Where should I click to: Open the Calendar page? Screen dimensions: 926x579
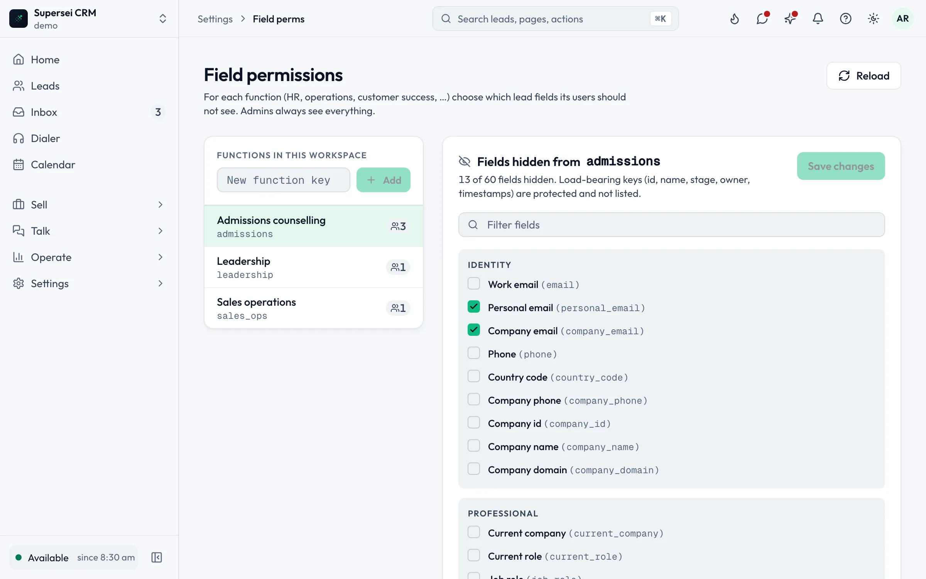coord(89,164)
